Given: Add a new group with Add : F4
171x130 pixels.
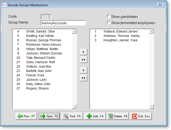Looking at the screenshot, I should point(95,116).
